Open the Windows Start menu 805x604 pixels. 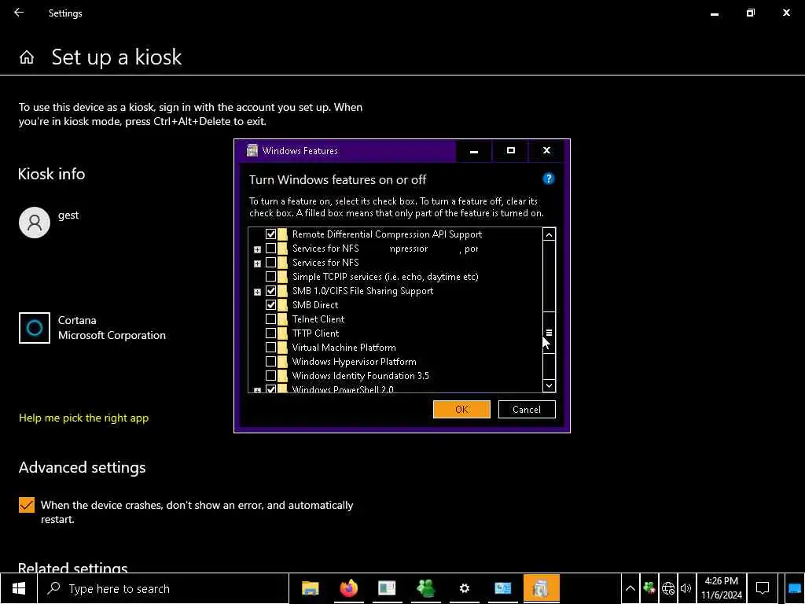[x=19, y=588]
